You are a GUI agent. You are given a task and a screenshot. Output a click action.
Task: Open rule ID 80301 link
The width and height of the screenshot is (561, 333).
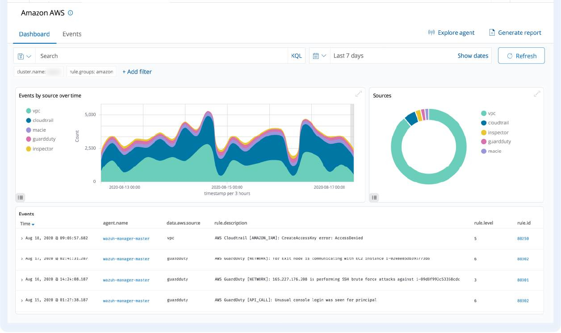pos(523,280)
